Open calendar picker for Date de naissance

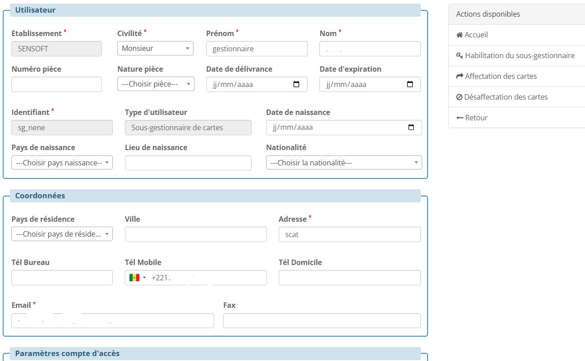click(x=411, y=128)
